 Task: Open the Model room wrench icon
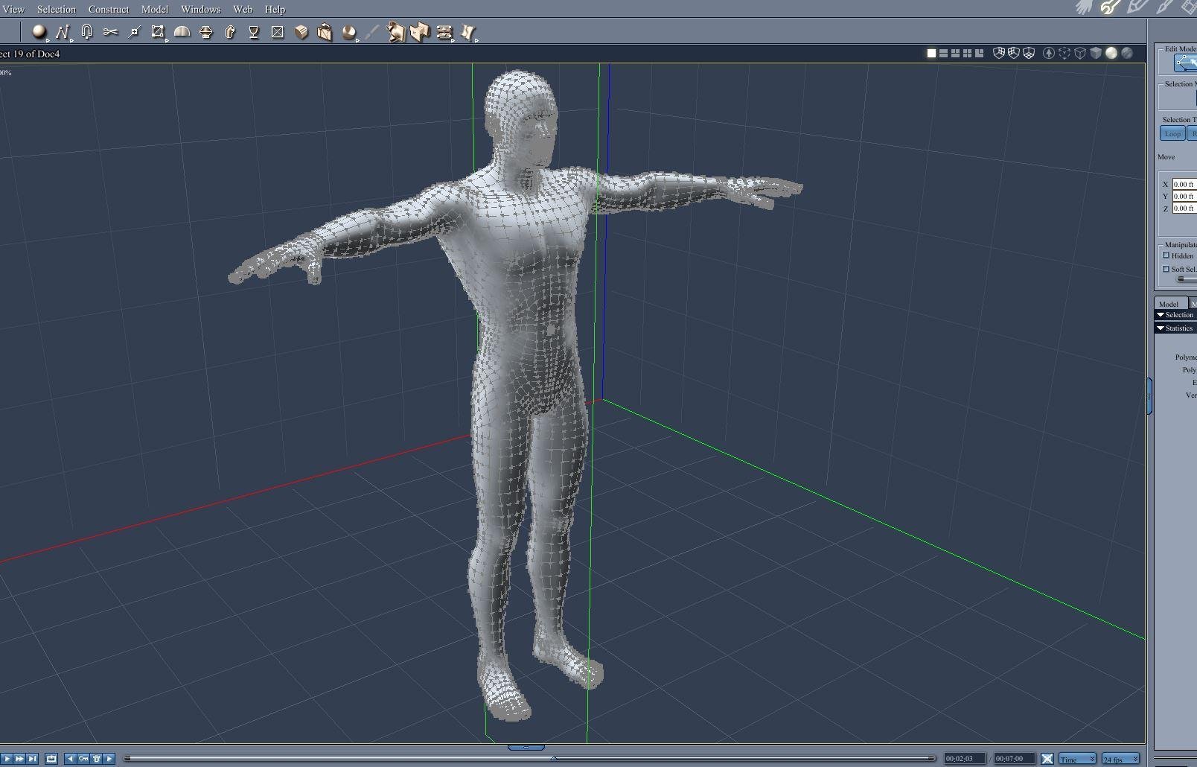[1110, 7]
